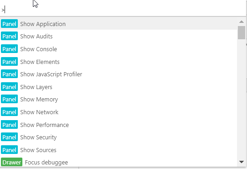Screen dimensions: 247x169
Task: Select the Show Audits command
Action: coord(118,36)
